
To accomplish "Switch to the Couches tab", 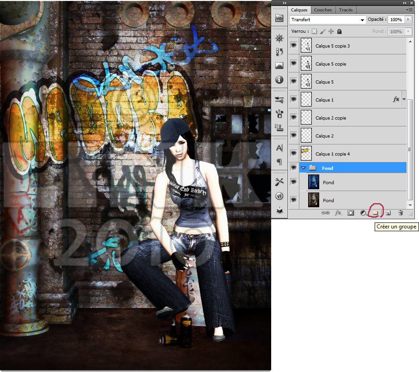I will (x=323, y=10).
